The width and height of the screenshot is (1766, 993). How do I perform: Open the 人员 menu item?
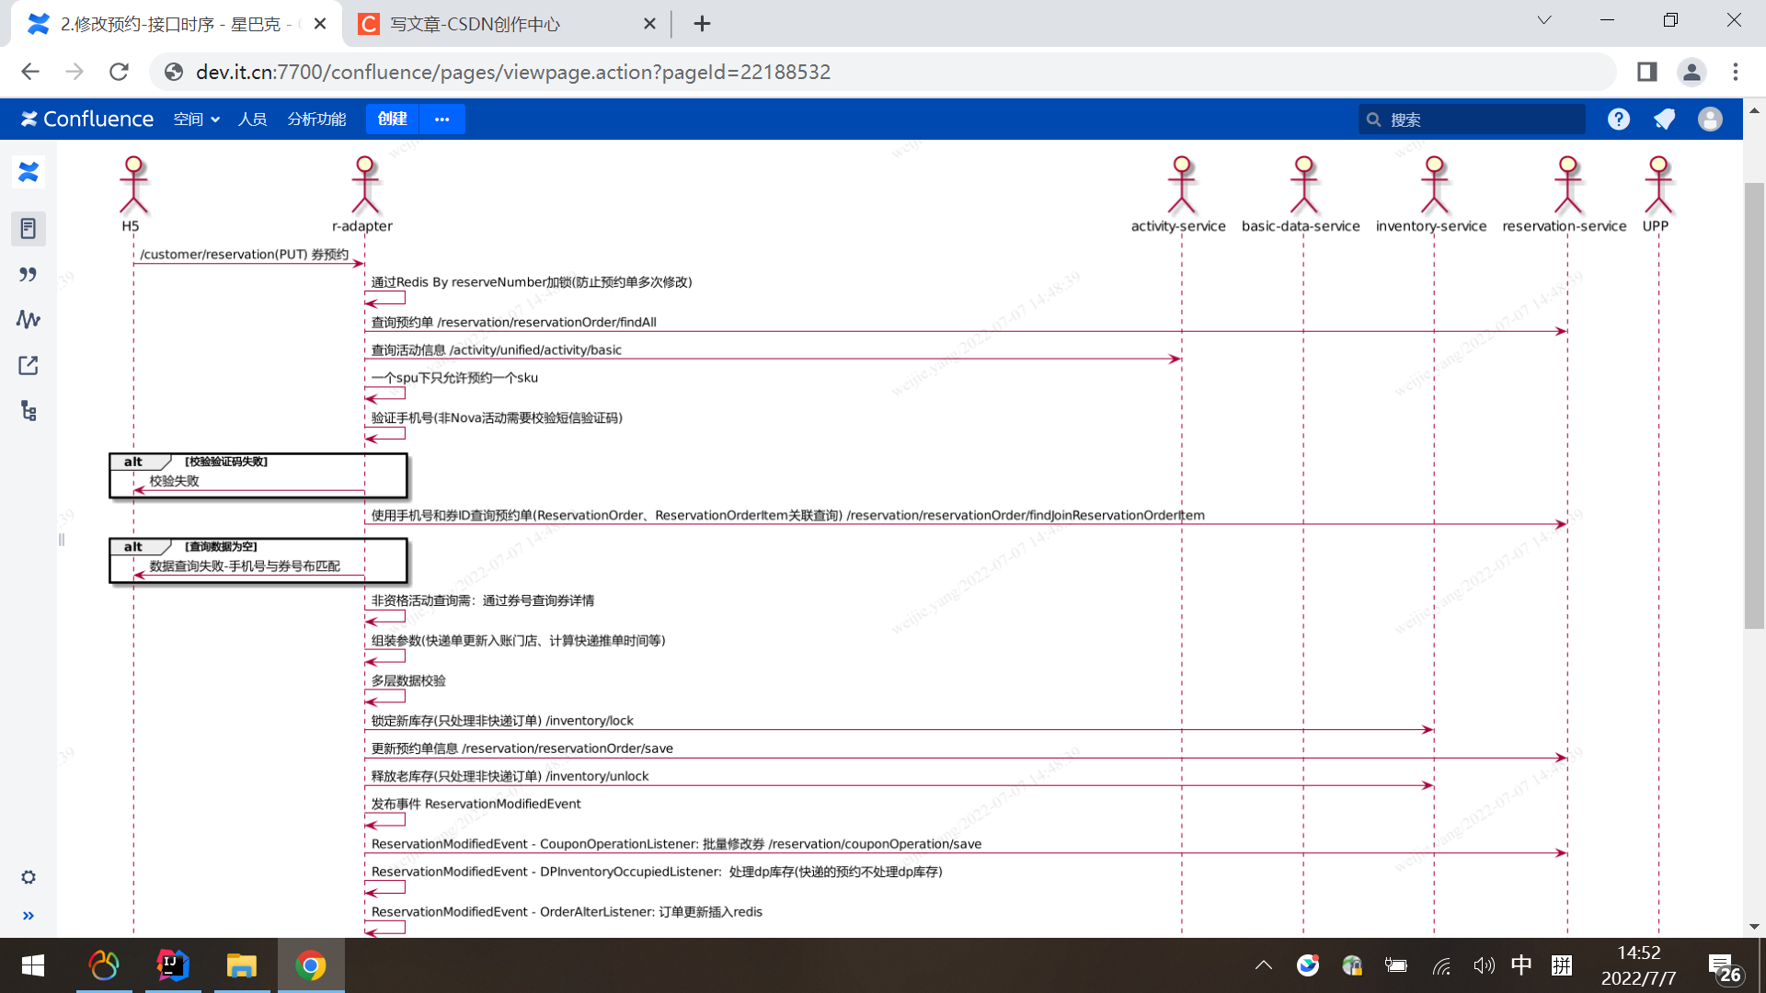coord(252,120)
